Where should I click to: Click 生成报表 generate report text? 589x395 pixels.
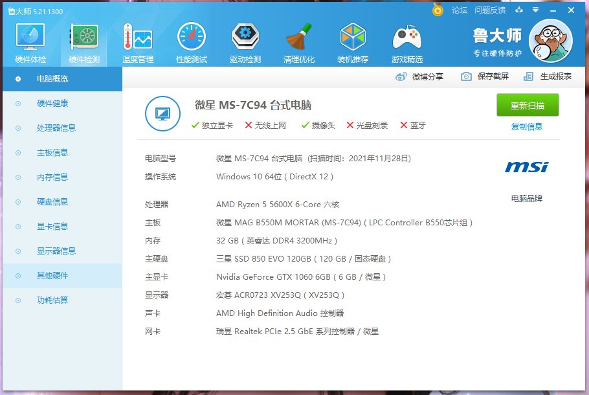tap(555, 76)
